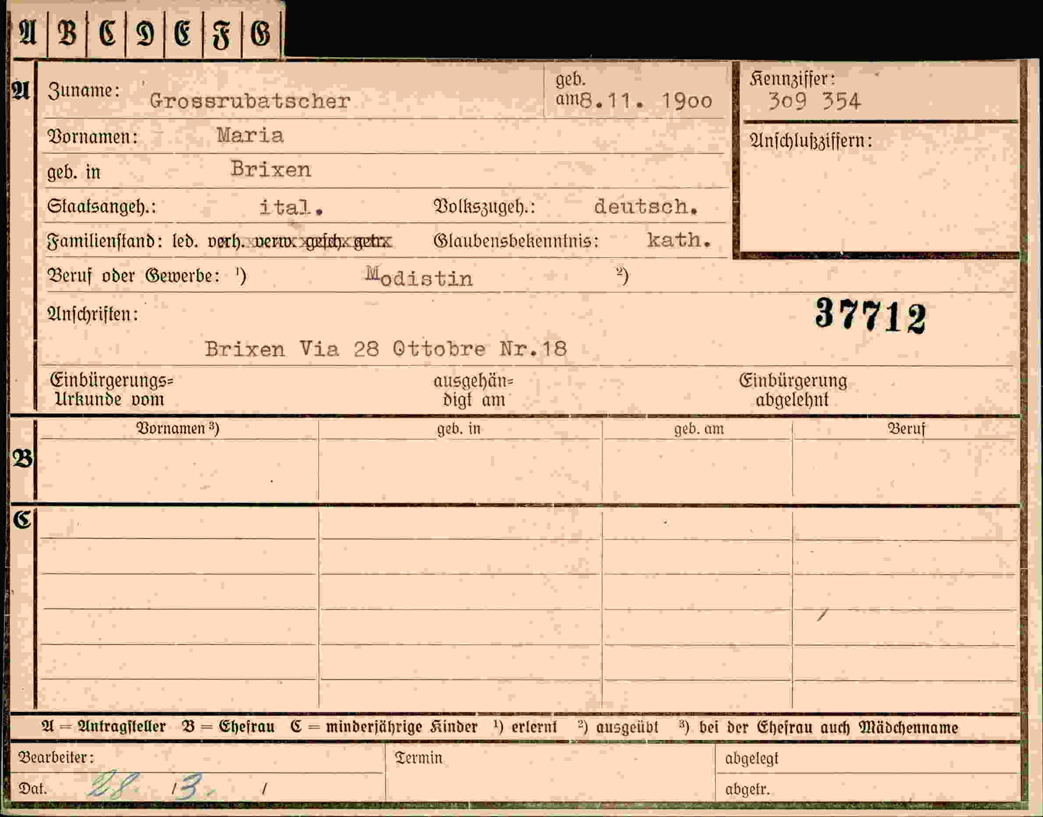Click the Vornamen column header in section B

(x=177, y=428)
